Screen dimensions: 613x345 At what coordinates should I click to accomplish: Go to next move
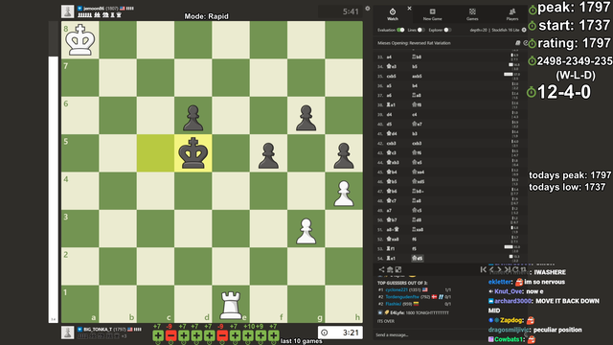click(499, 269)
